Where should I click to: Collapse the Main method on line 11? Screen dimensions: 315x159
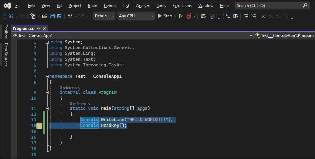[x=47, y=108]
